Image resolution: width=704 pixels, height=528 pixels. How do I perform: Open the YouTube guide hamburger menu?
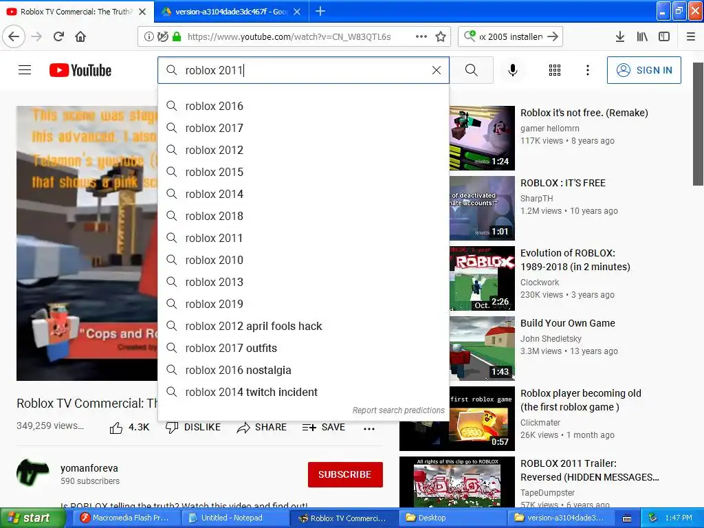tap(25, 70)
